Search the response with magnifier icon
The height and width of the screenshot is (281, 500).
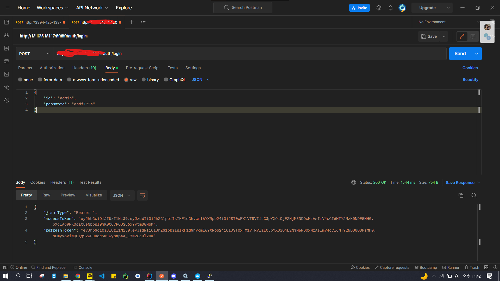coord(474,195)
